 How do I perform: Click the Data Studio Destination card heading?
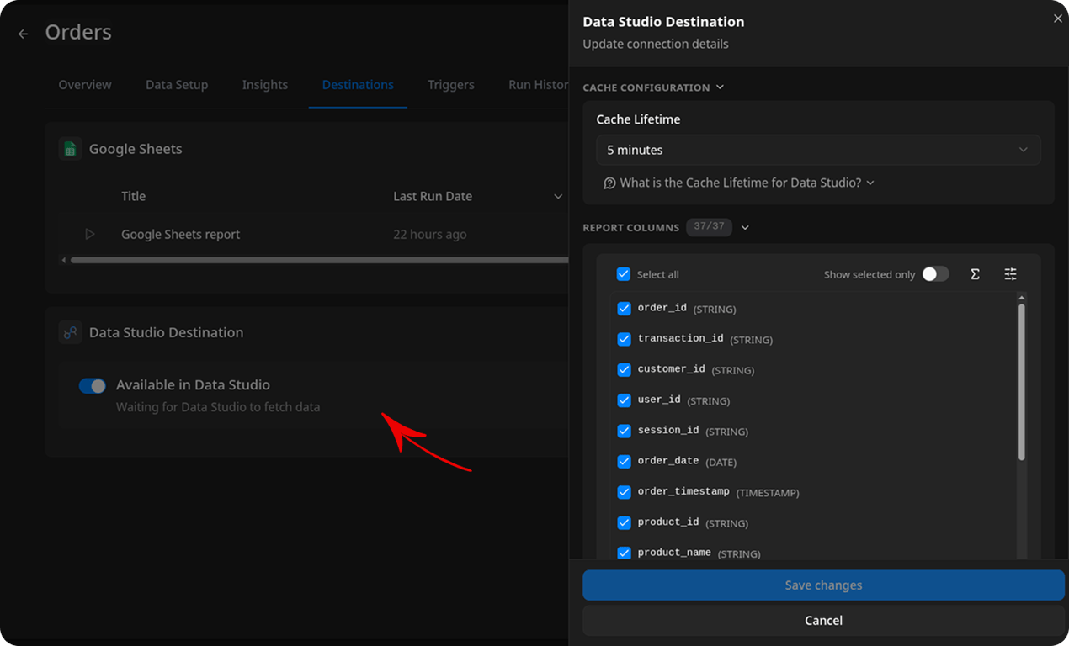(167, 332)
